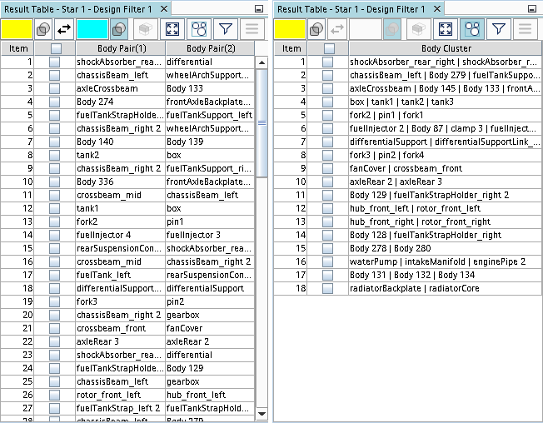Tick checkbox for fanCover | crossbeam_front cluster
Screen dimensions: 543x423
tap(328, 168)
